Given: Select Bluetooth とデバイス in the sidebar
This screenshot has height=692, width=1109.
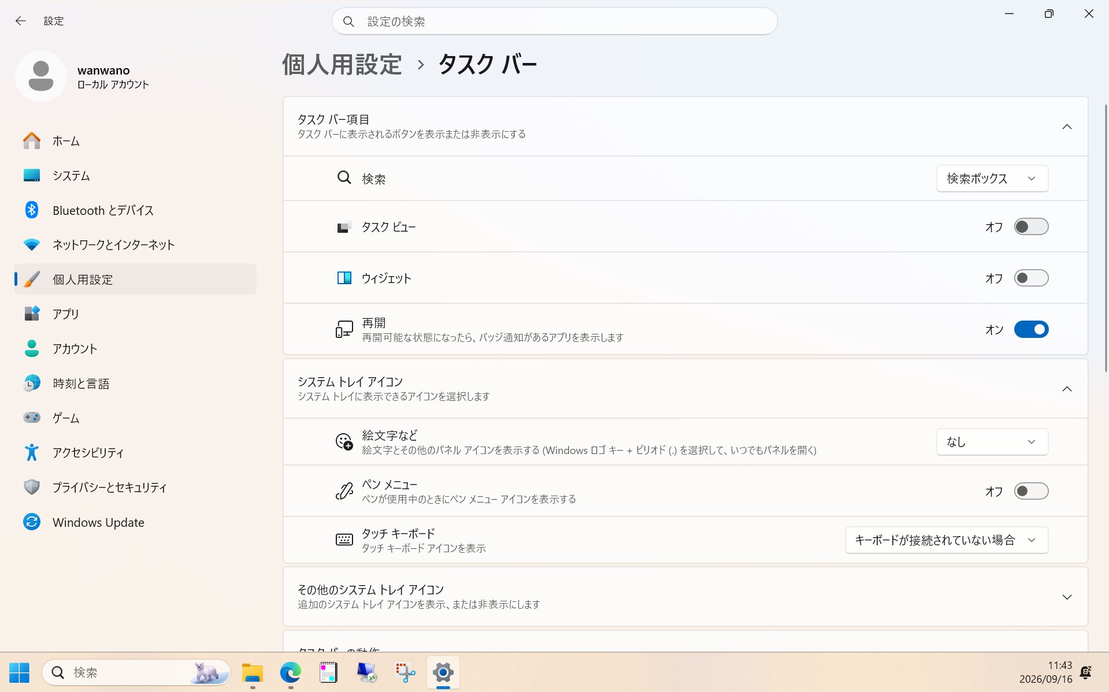Looking at the screenshot, I should coord(136,210).
